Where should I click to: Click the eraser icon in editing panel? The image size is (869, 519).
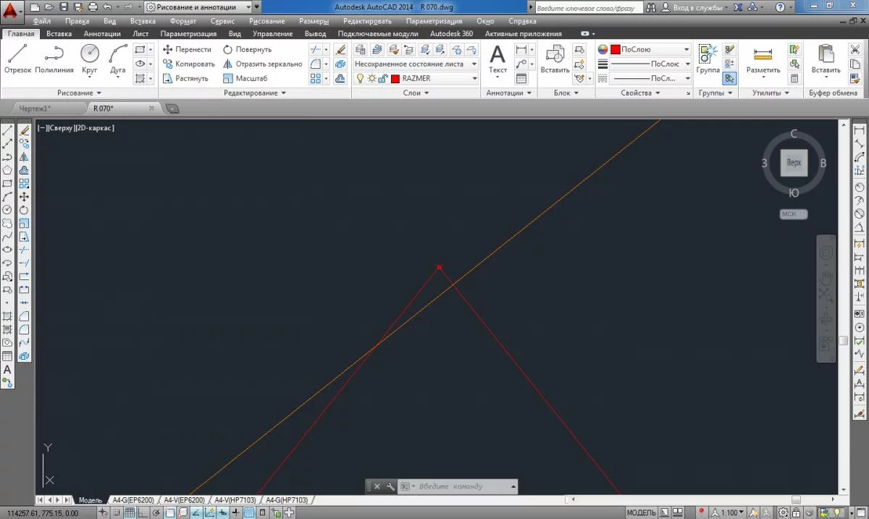pos(341,50)
